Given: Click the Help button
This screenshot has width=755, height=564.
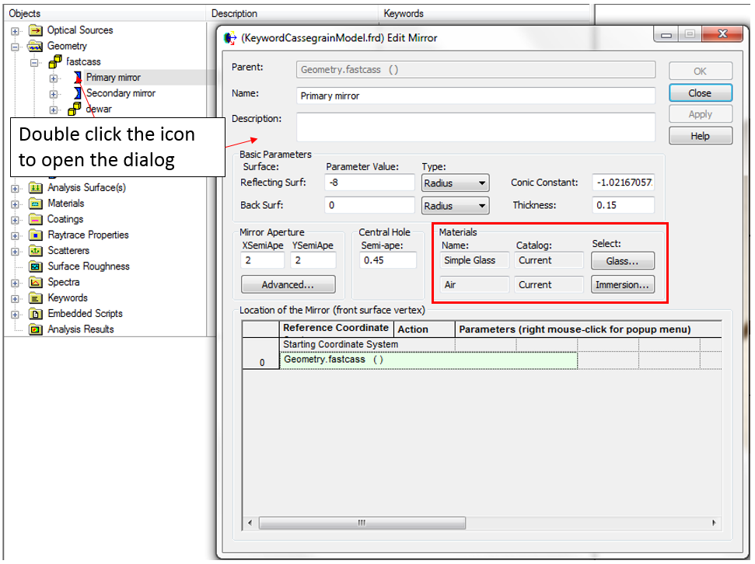Looking at the screenshot, I should coord(700,136).
